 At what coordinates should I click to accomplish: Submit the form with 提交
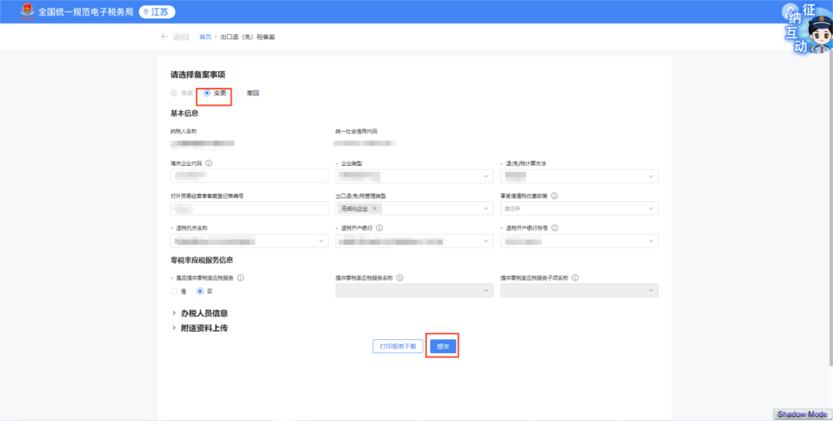(443, 347)
